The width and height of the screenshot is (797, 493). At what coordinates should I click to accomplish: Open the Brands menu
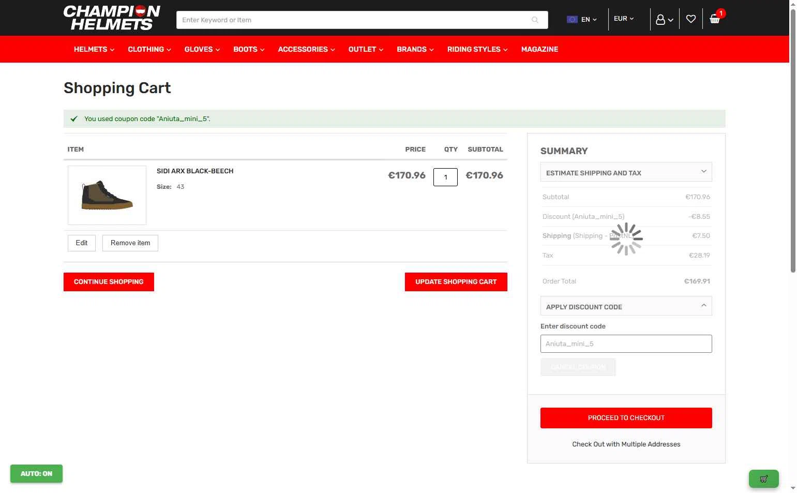[415, 49]
